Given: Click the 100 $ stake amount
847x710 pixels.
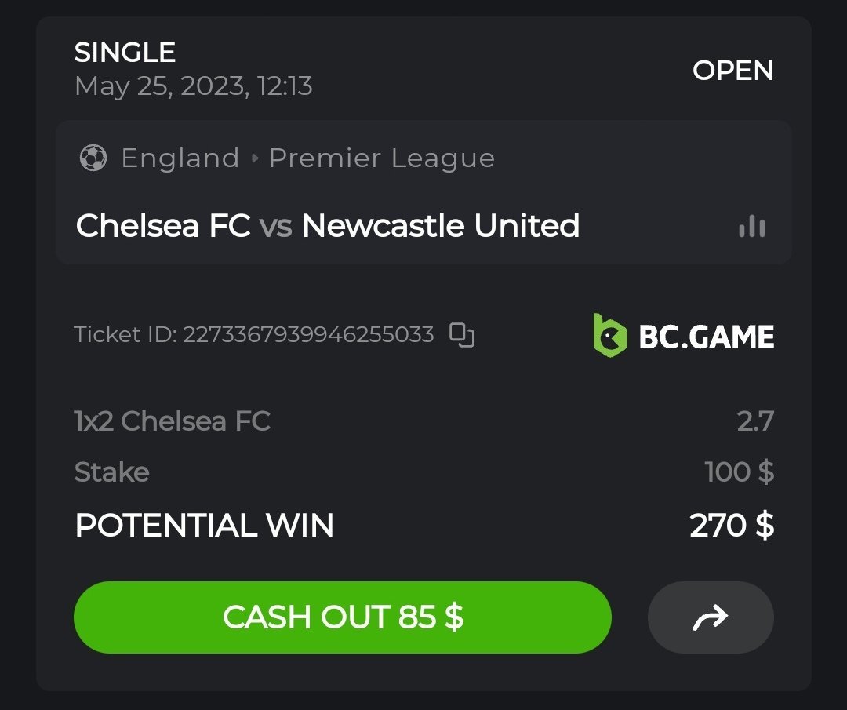Looking at the screenshot, I should click(739, 472).
